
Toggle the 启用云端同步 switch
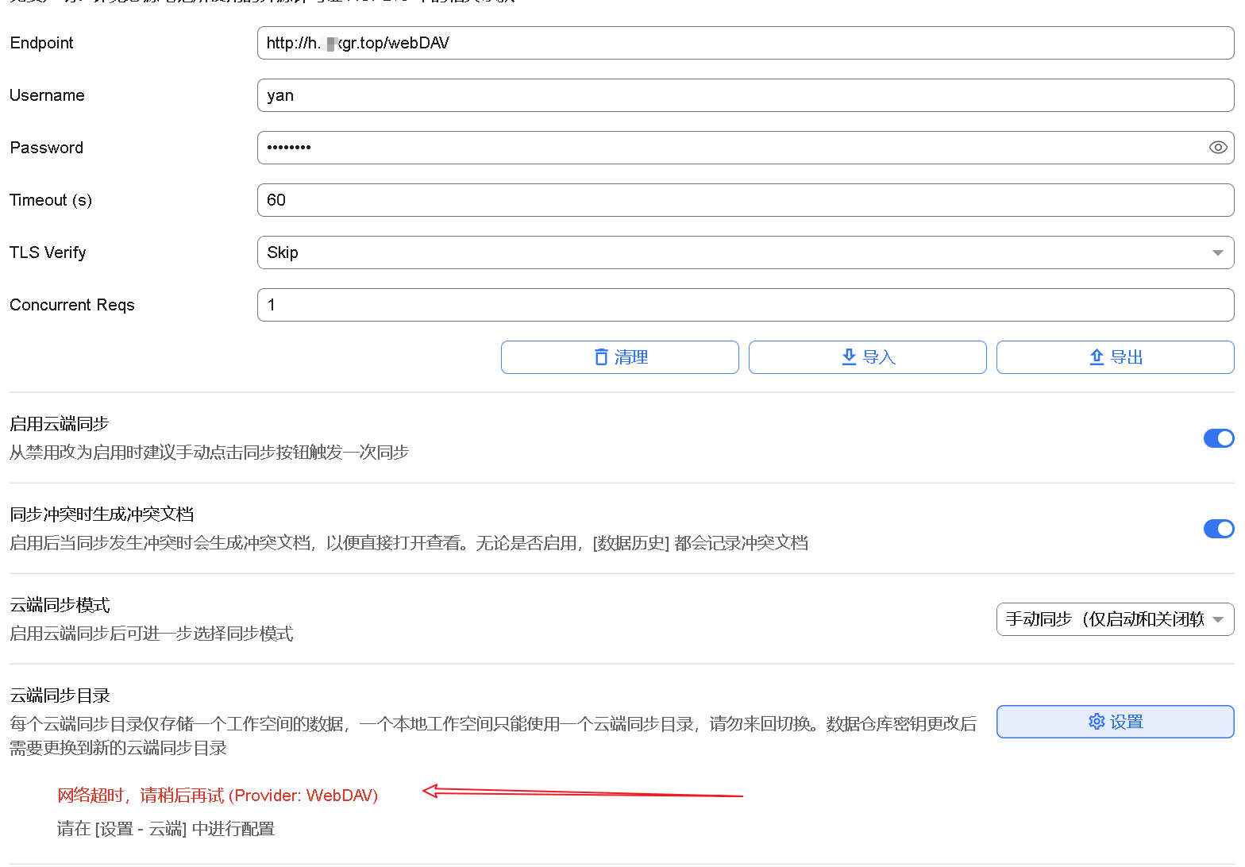(x=1219, y=438)
